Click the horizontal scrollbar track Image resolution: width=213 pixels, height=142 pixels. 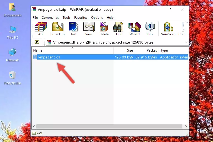(109, 127)
